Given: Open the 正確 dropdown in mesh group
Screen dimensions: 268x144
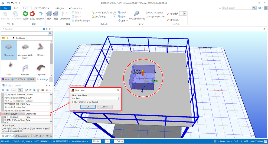Looking at the screenshot, I should 127,21.
